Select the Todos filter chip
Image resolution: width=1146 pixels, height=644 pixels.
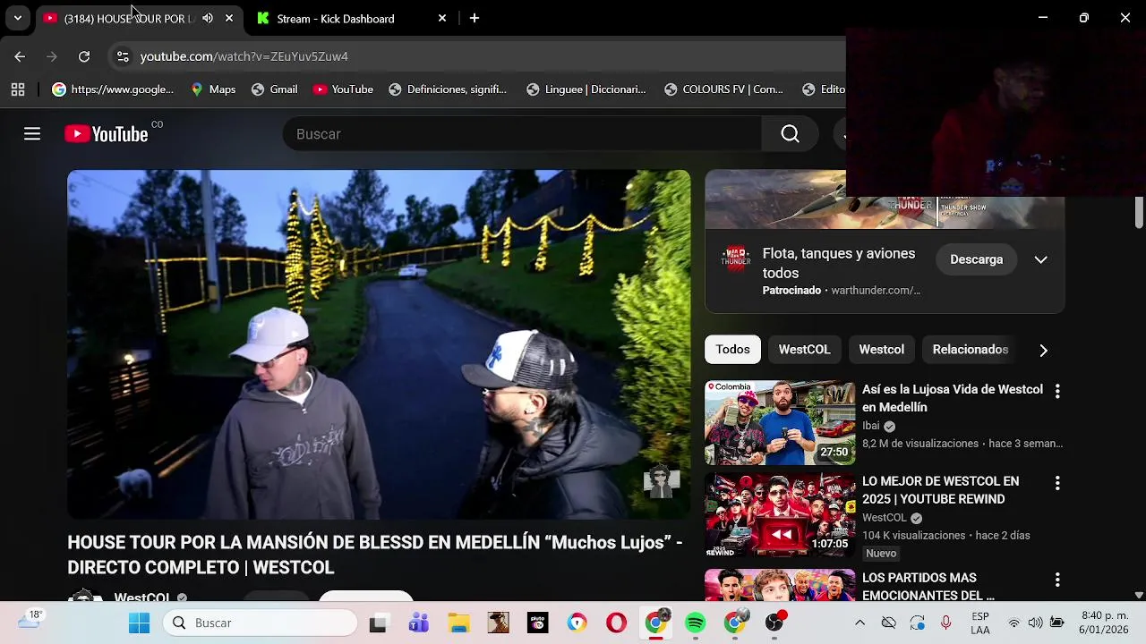click(x=732, y=350)
